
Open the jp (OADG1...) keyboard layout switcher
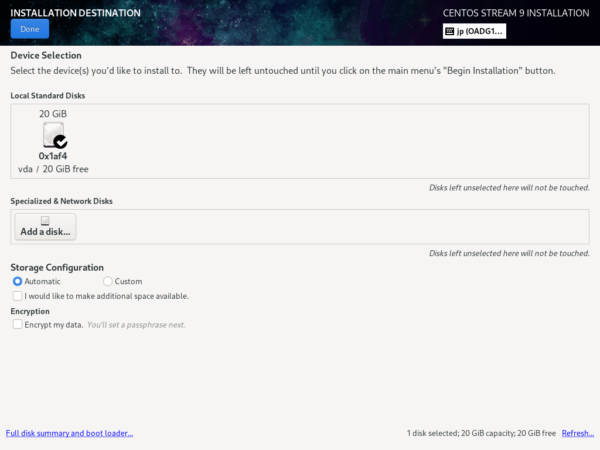coord(475,31)
